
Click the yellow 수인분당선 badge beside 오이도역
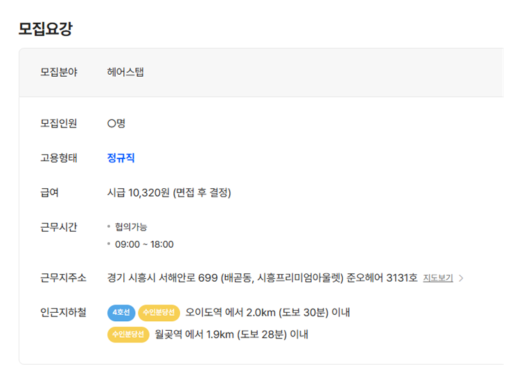pos(159,312)
